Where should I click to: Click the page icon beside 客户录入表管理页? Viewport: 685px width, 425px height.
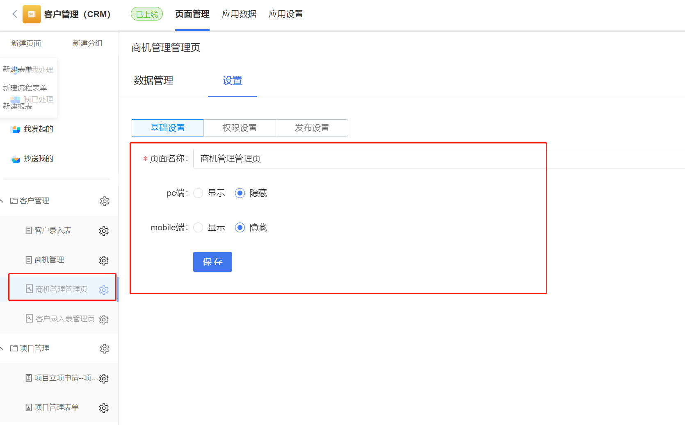point(29,318)
